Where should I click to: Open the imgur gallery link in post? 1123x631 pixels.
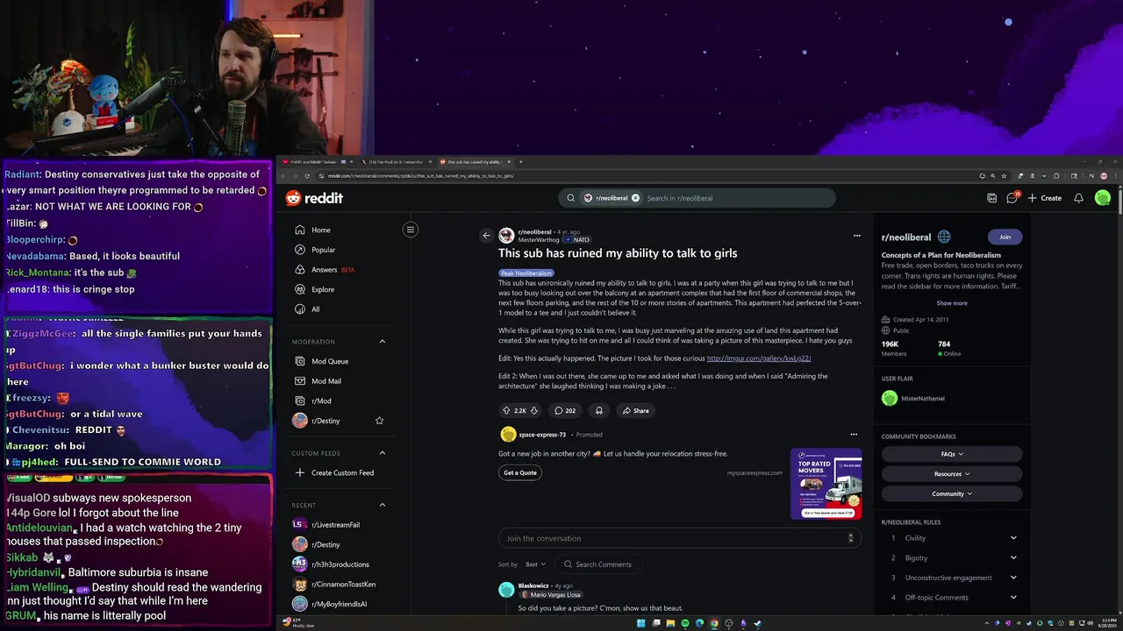click(759, 358)
